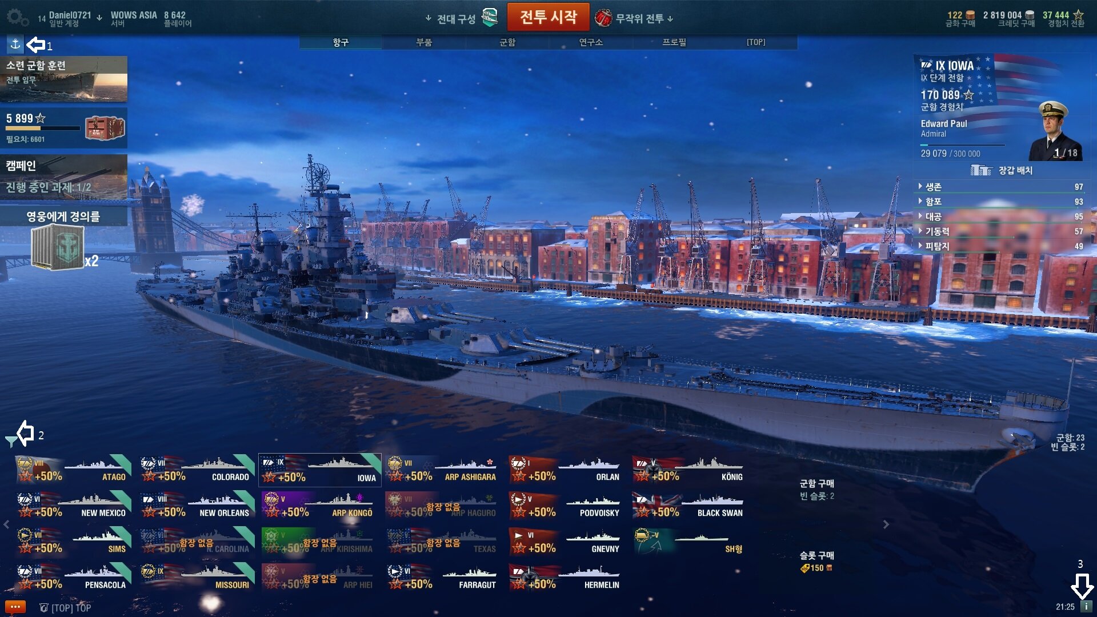Image resolution: width=1097 pixels, height=617 pixels.
Task: Click the anchor port icon
Action: 15,43
